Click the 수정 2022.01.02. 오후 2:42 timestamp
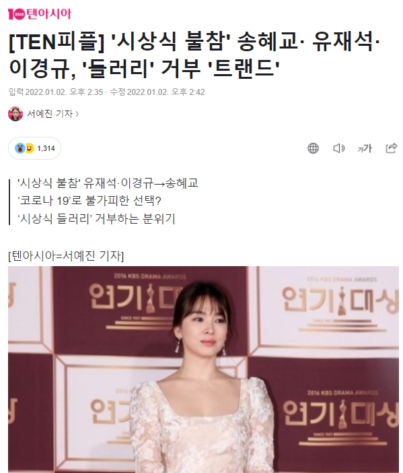403x473 pixels. [x=157, y=92]
